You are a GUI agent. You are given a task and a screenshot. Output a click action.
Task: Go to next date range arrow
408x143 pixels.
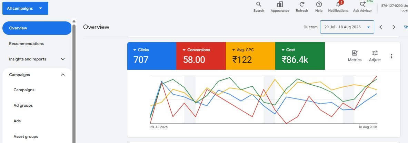pos(394,27)
